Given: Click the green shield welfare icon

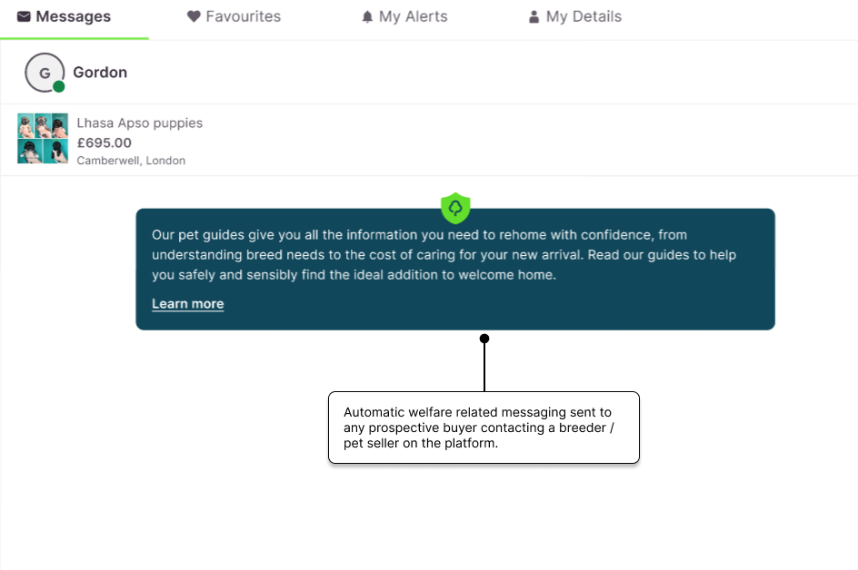Looking at the screenshot, I should [x=455, y=208].
